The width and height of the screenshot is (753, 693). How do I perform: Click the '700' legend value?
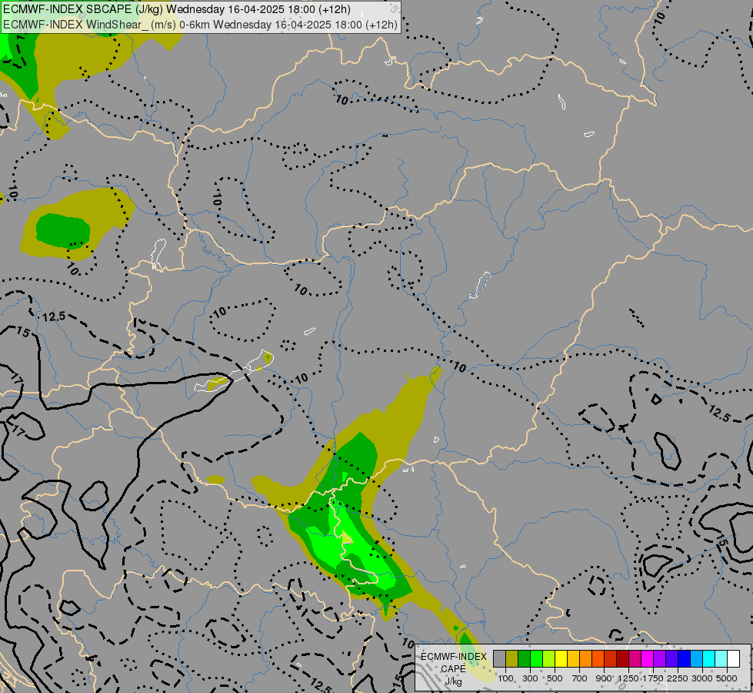580,678
